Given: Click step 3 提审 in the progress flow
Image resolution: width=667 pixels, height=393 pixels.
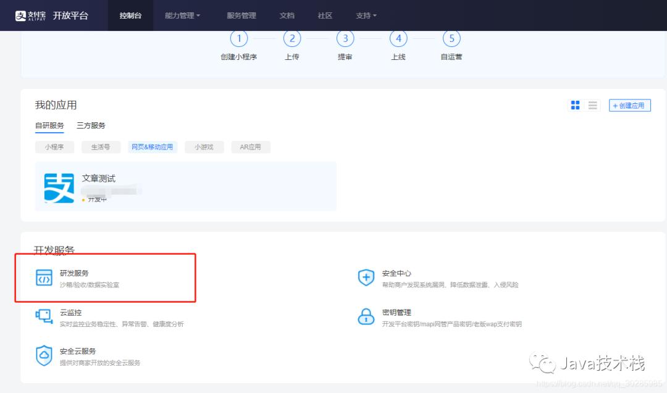Looking at the screenshot, I should [345, 38].
